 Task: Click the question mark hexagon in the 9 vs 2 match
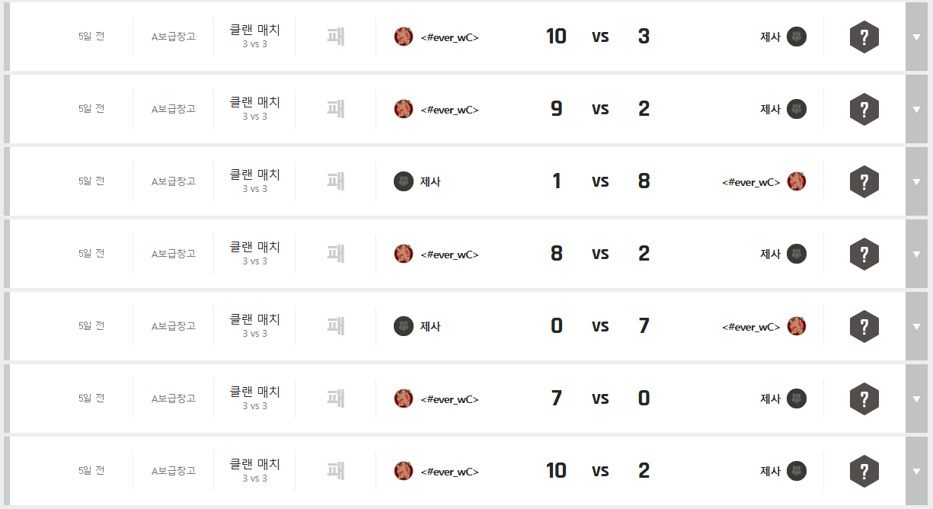[864, 109]
